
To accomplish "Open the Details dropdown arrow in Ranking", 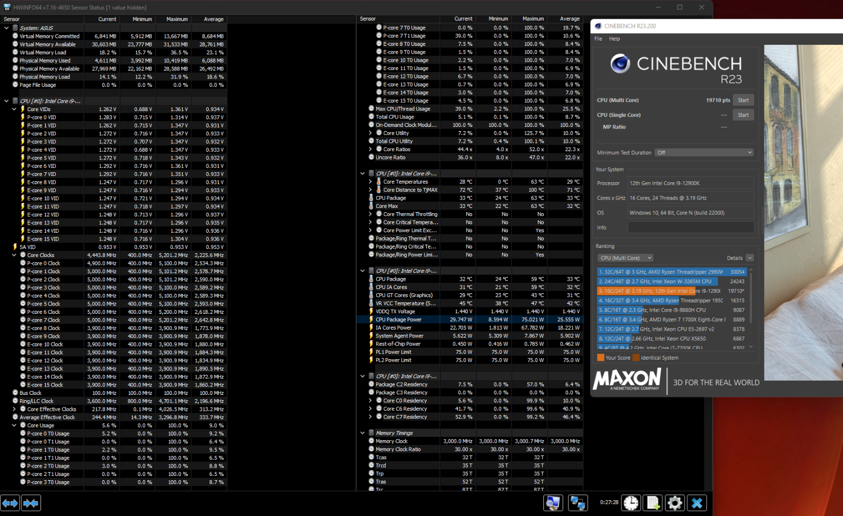I will pyautogui.click(x=750, y=258).
